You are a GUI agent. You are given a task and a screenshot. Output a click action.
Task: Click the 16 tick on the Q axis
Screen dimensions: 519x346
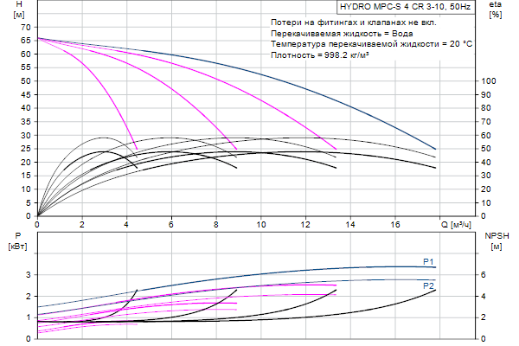click(x=395, y=225)
